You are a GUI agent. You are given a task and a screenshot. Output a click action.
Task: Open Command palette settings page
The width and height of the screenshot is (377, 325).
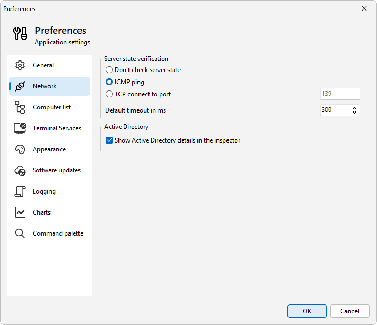pyautogui.click(x=49, y=233)
